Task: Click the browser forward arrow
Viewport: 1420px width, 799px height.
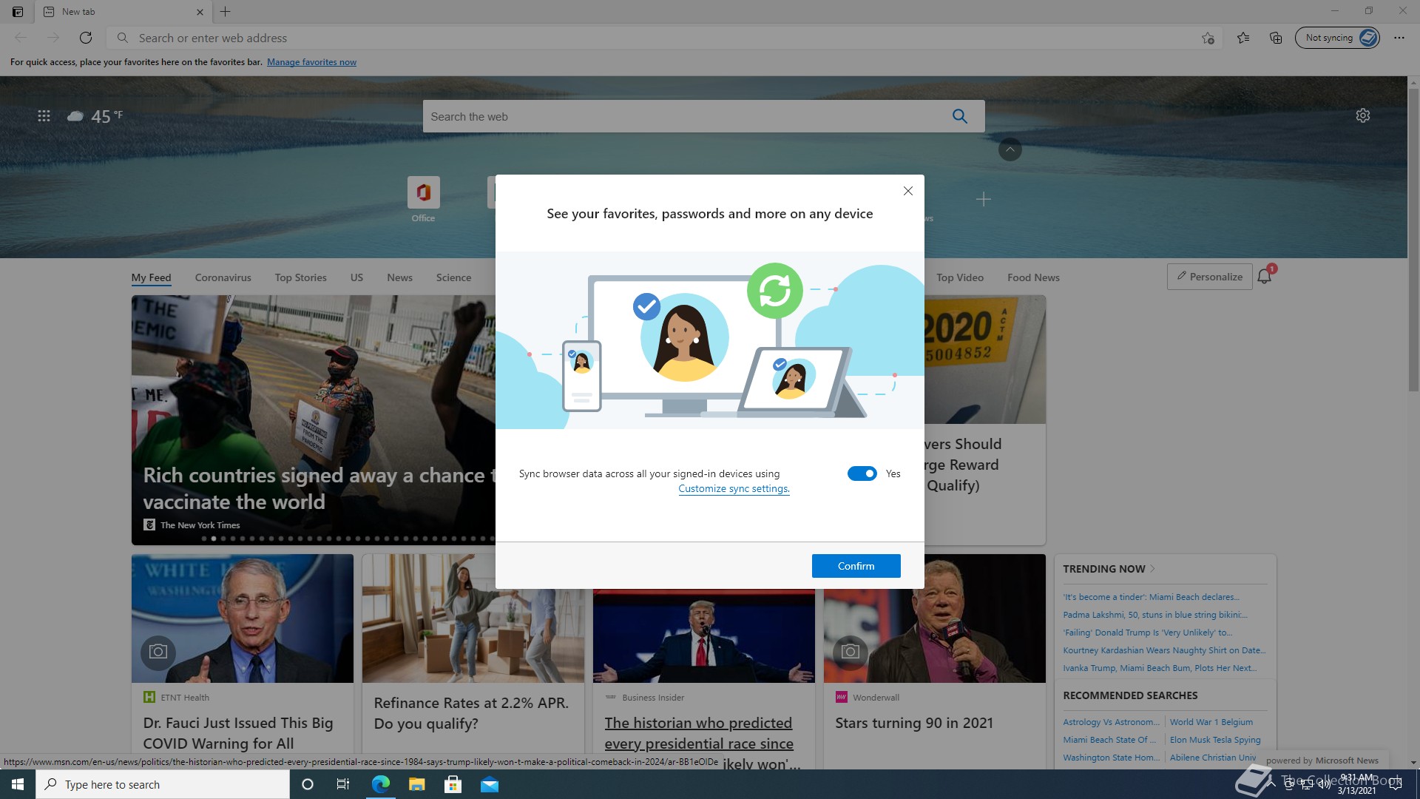Action: (53, 38)
